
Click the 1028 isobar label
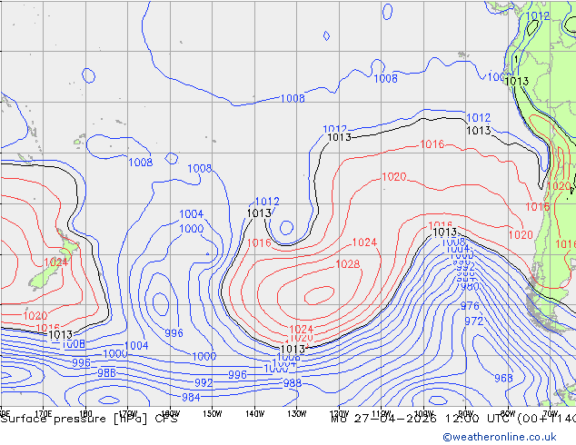[348, 264]
